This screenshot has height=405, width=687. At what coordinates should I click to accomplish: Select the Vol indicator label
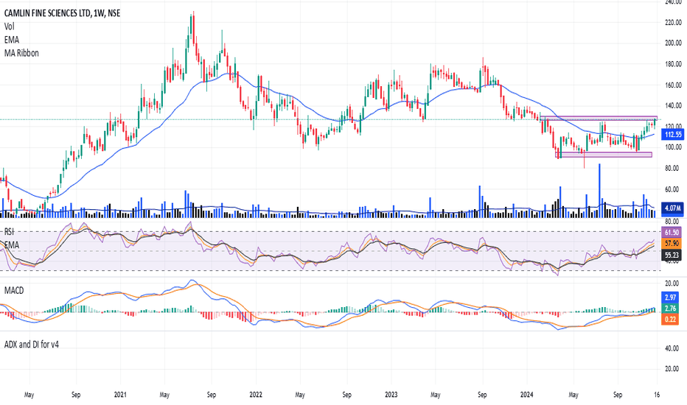pos(9,27)
